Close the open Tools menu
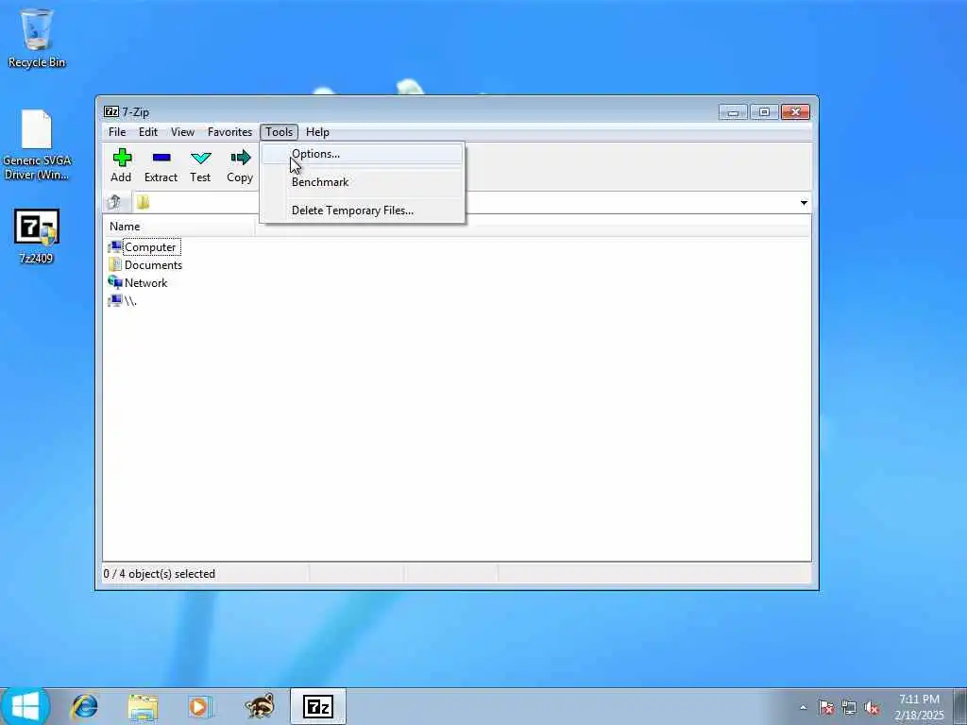The image size is (967, 725). click(280, 132)
